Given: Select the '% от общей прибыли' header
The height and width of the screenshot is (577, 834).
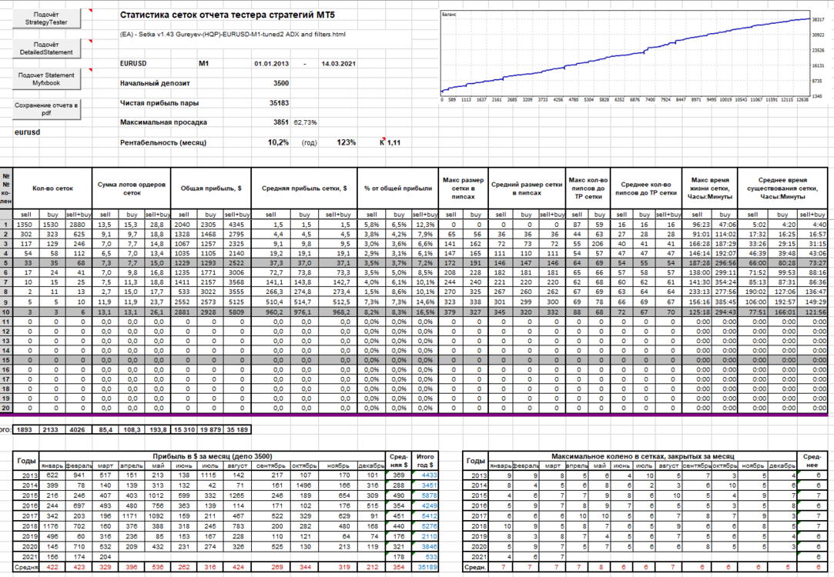Looking at the screenshot, I should click(x=398, y=188).
